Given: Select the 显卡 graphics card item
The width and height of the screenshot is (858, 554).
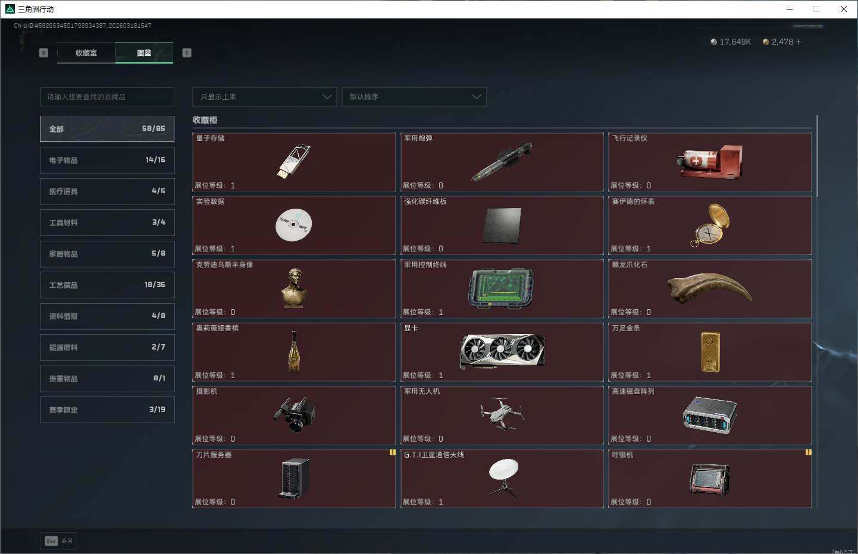Looking at the screenshot, I should [x=502, y=351].
